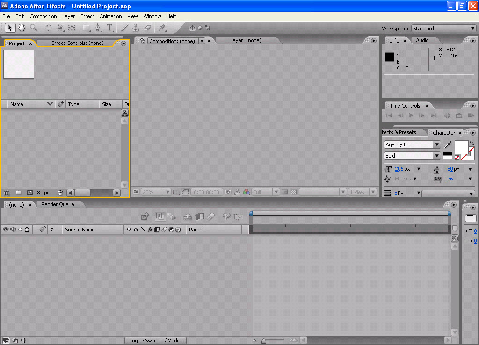
Task: Toggle Solo column in timeline header
Action: pos(20,230)
